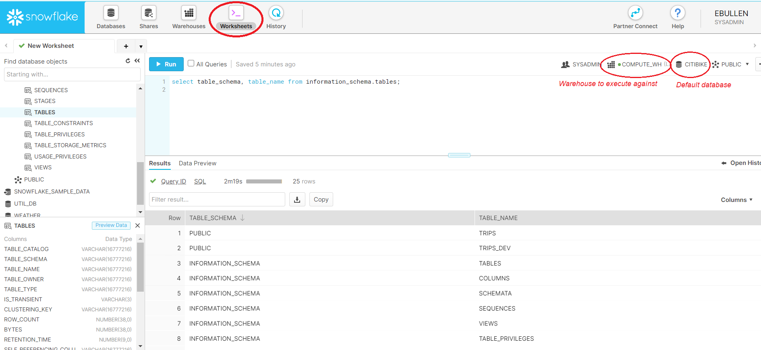Click the columns panel scrollbar
Image resolution: width=761 pixels, height=350 pixels.
point(140,267)
